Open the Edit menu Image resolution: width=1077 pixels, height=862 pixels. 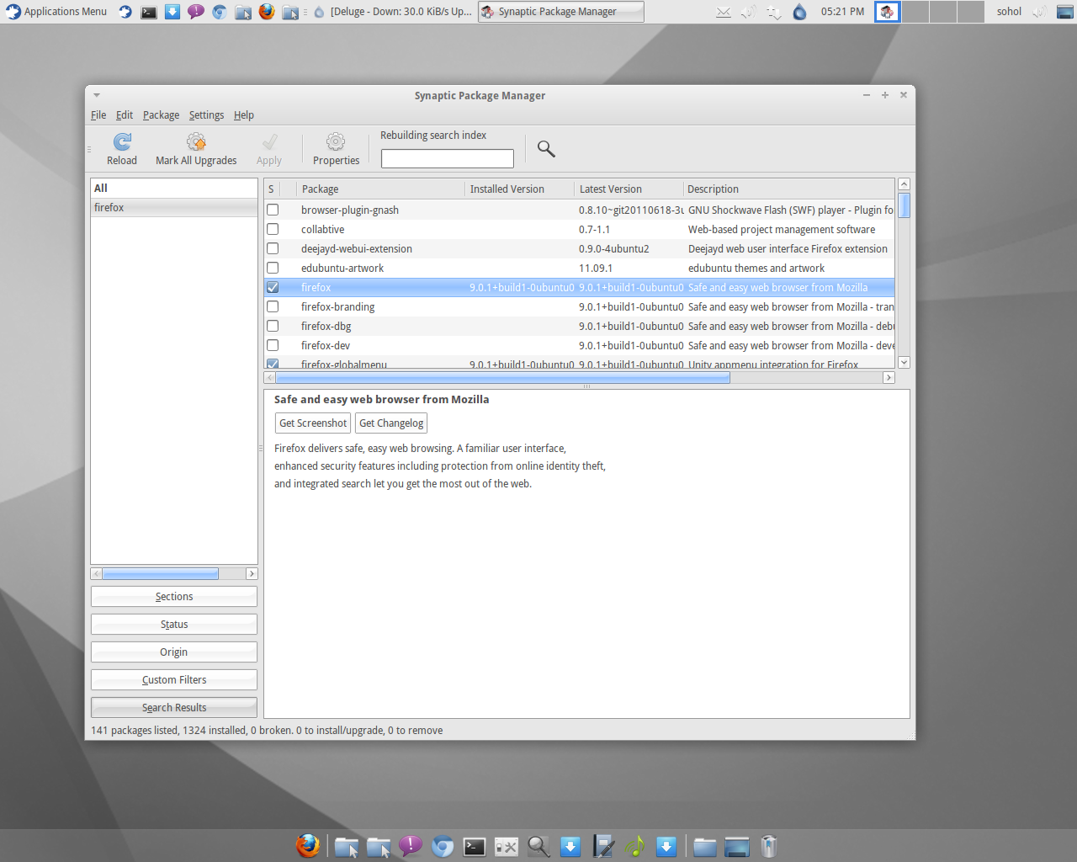pyautogui.click(x=125, y=115)
